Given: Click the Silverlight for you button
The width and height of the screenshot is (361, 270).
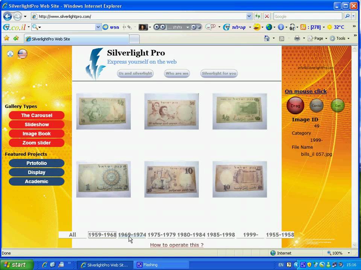Looking at the screenshot, I should coord(219,73).
